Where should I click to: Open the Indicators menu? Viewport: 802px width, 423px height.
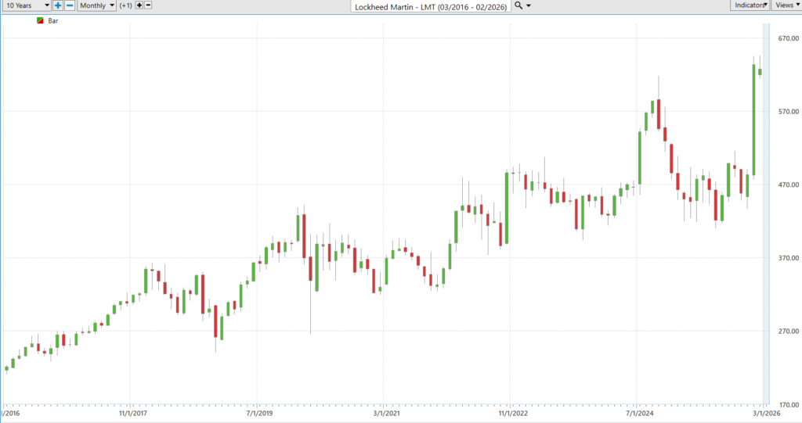750,5
